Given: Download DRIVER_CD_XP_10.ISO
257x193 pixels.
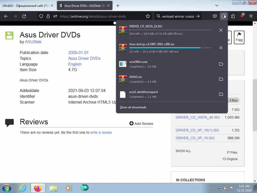Looking at the screenshot, I should pos(195,138).
